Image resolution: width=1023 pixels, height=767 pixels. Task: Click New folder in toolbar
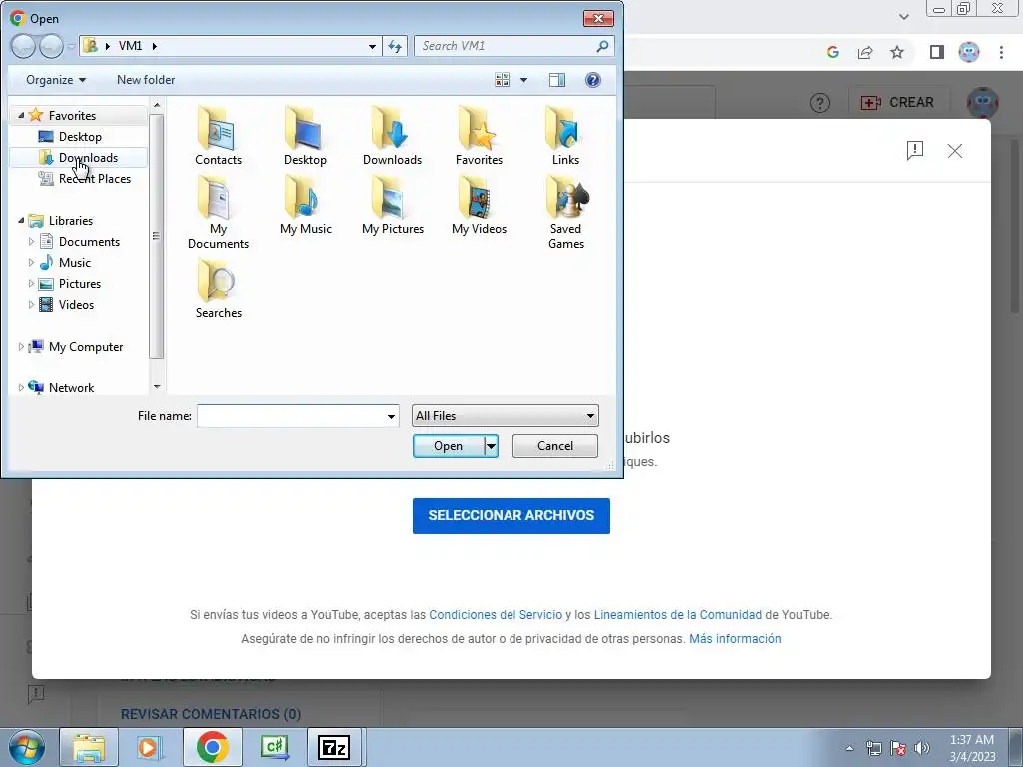[146, 80]
